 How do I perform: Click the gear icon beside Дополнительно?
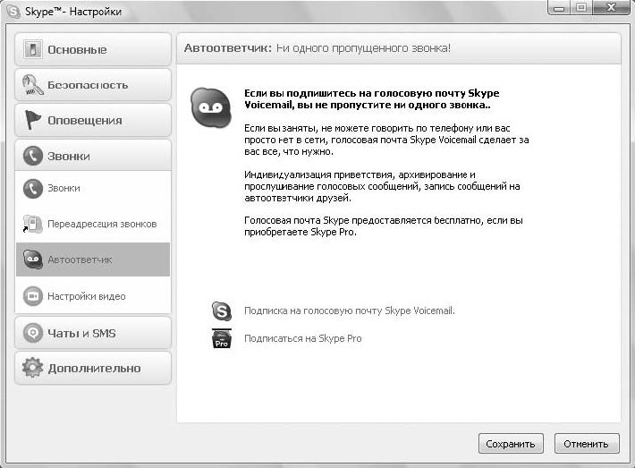click(x=33, y=368)
